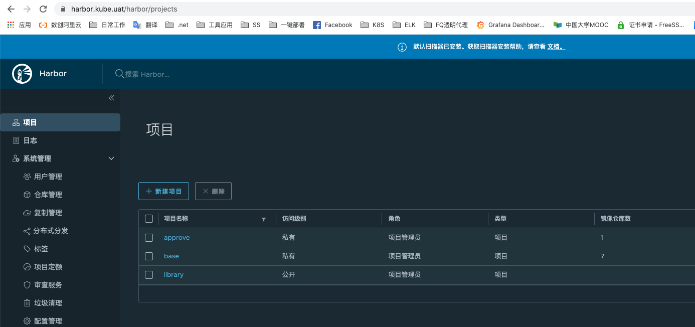Viewport: 695px width, 327px height.
Task: Tick the checkbox for base project
Action: 149,256
